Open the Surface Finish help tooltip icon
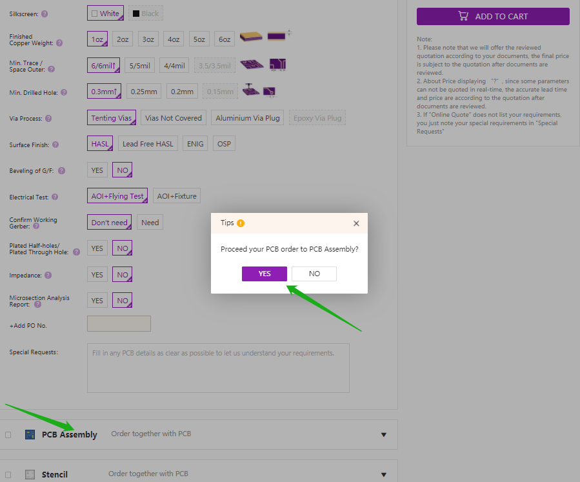580x482 pixels. coord(55,145)
